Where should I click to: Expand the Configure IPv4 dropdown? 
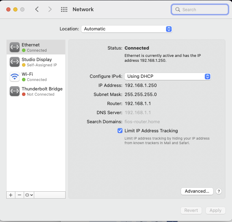tap(168, 76)
